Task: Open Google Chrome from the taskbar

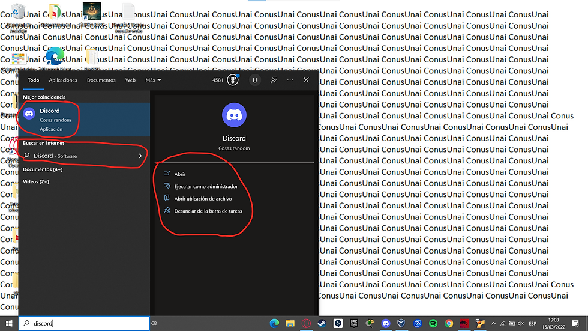Action: pos(449,323)
